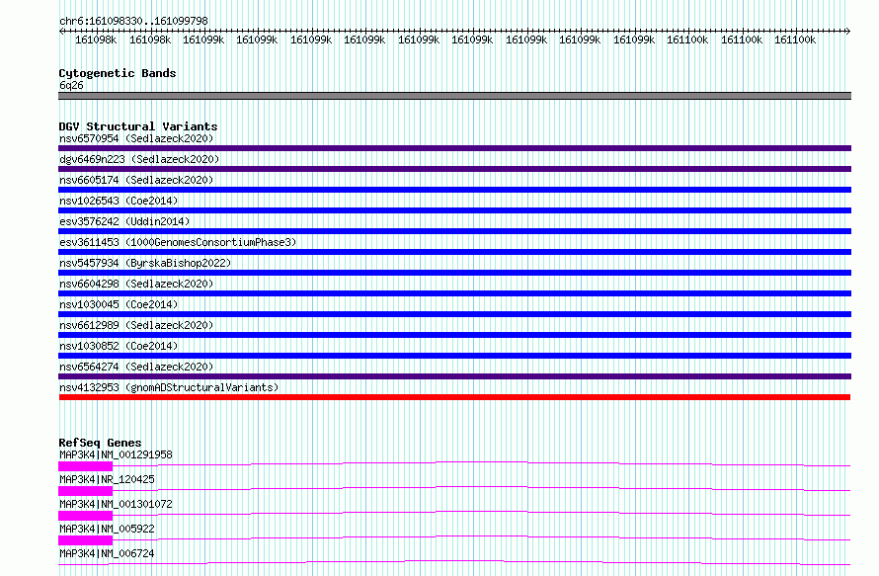Open variant dgv6469n223 (Sedlazeck2020) label
879x576 pixels.
pyautogui.click(x=139, y=159)
